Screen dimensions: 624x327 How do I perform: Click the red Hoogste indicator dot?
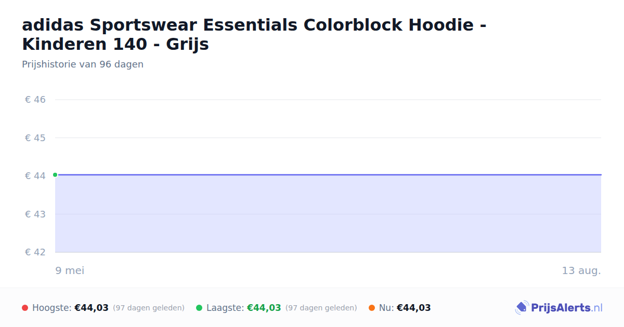[25, 308]
